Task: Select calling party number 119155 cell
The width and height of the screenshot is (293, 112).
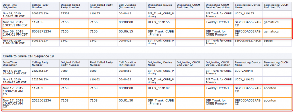Action: (x=45, y=23)
